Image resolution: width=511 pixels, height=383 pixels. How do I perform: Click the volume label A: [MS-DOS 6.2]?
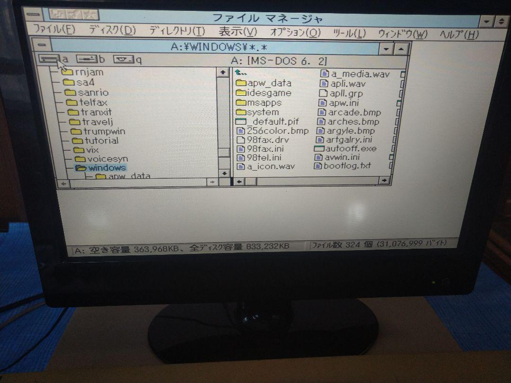coord(278,61)
